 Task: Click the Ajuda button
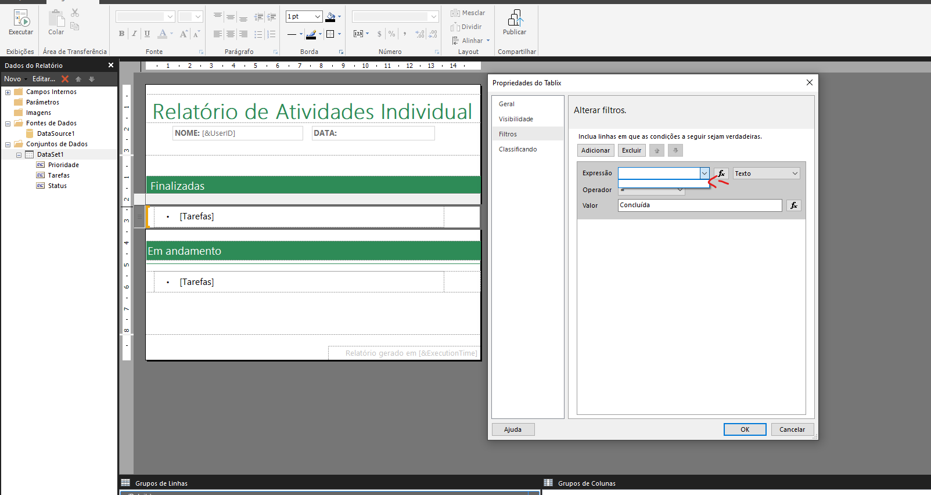tap(513, 429)
